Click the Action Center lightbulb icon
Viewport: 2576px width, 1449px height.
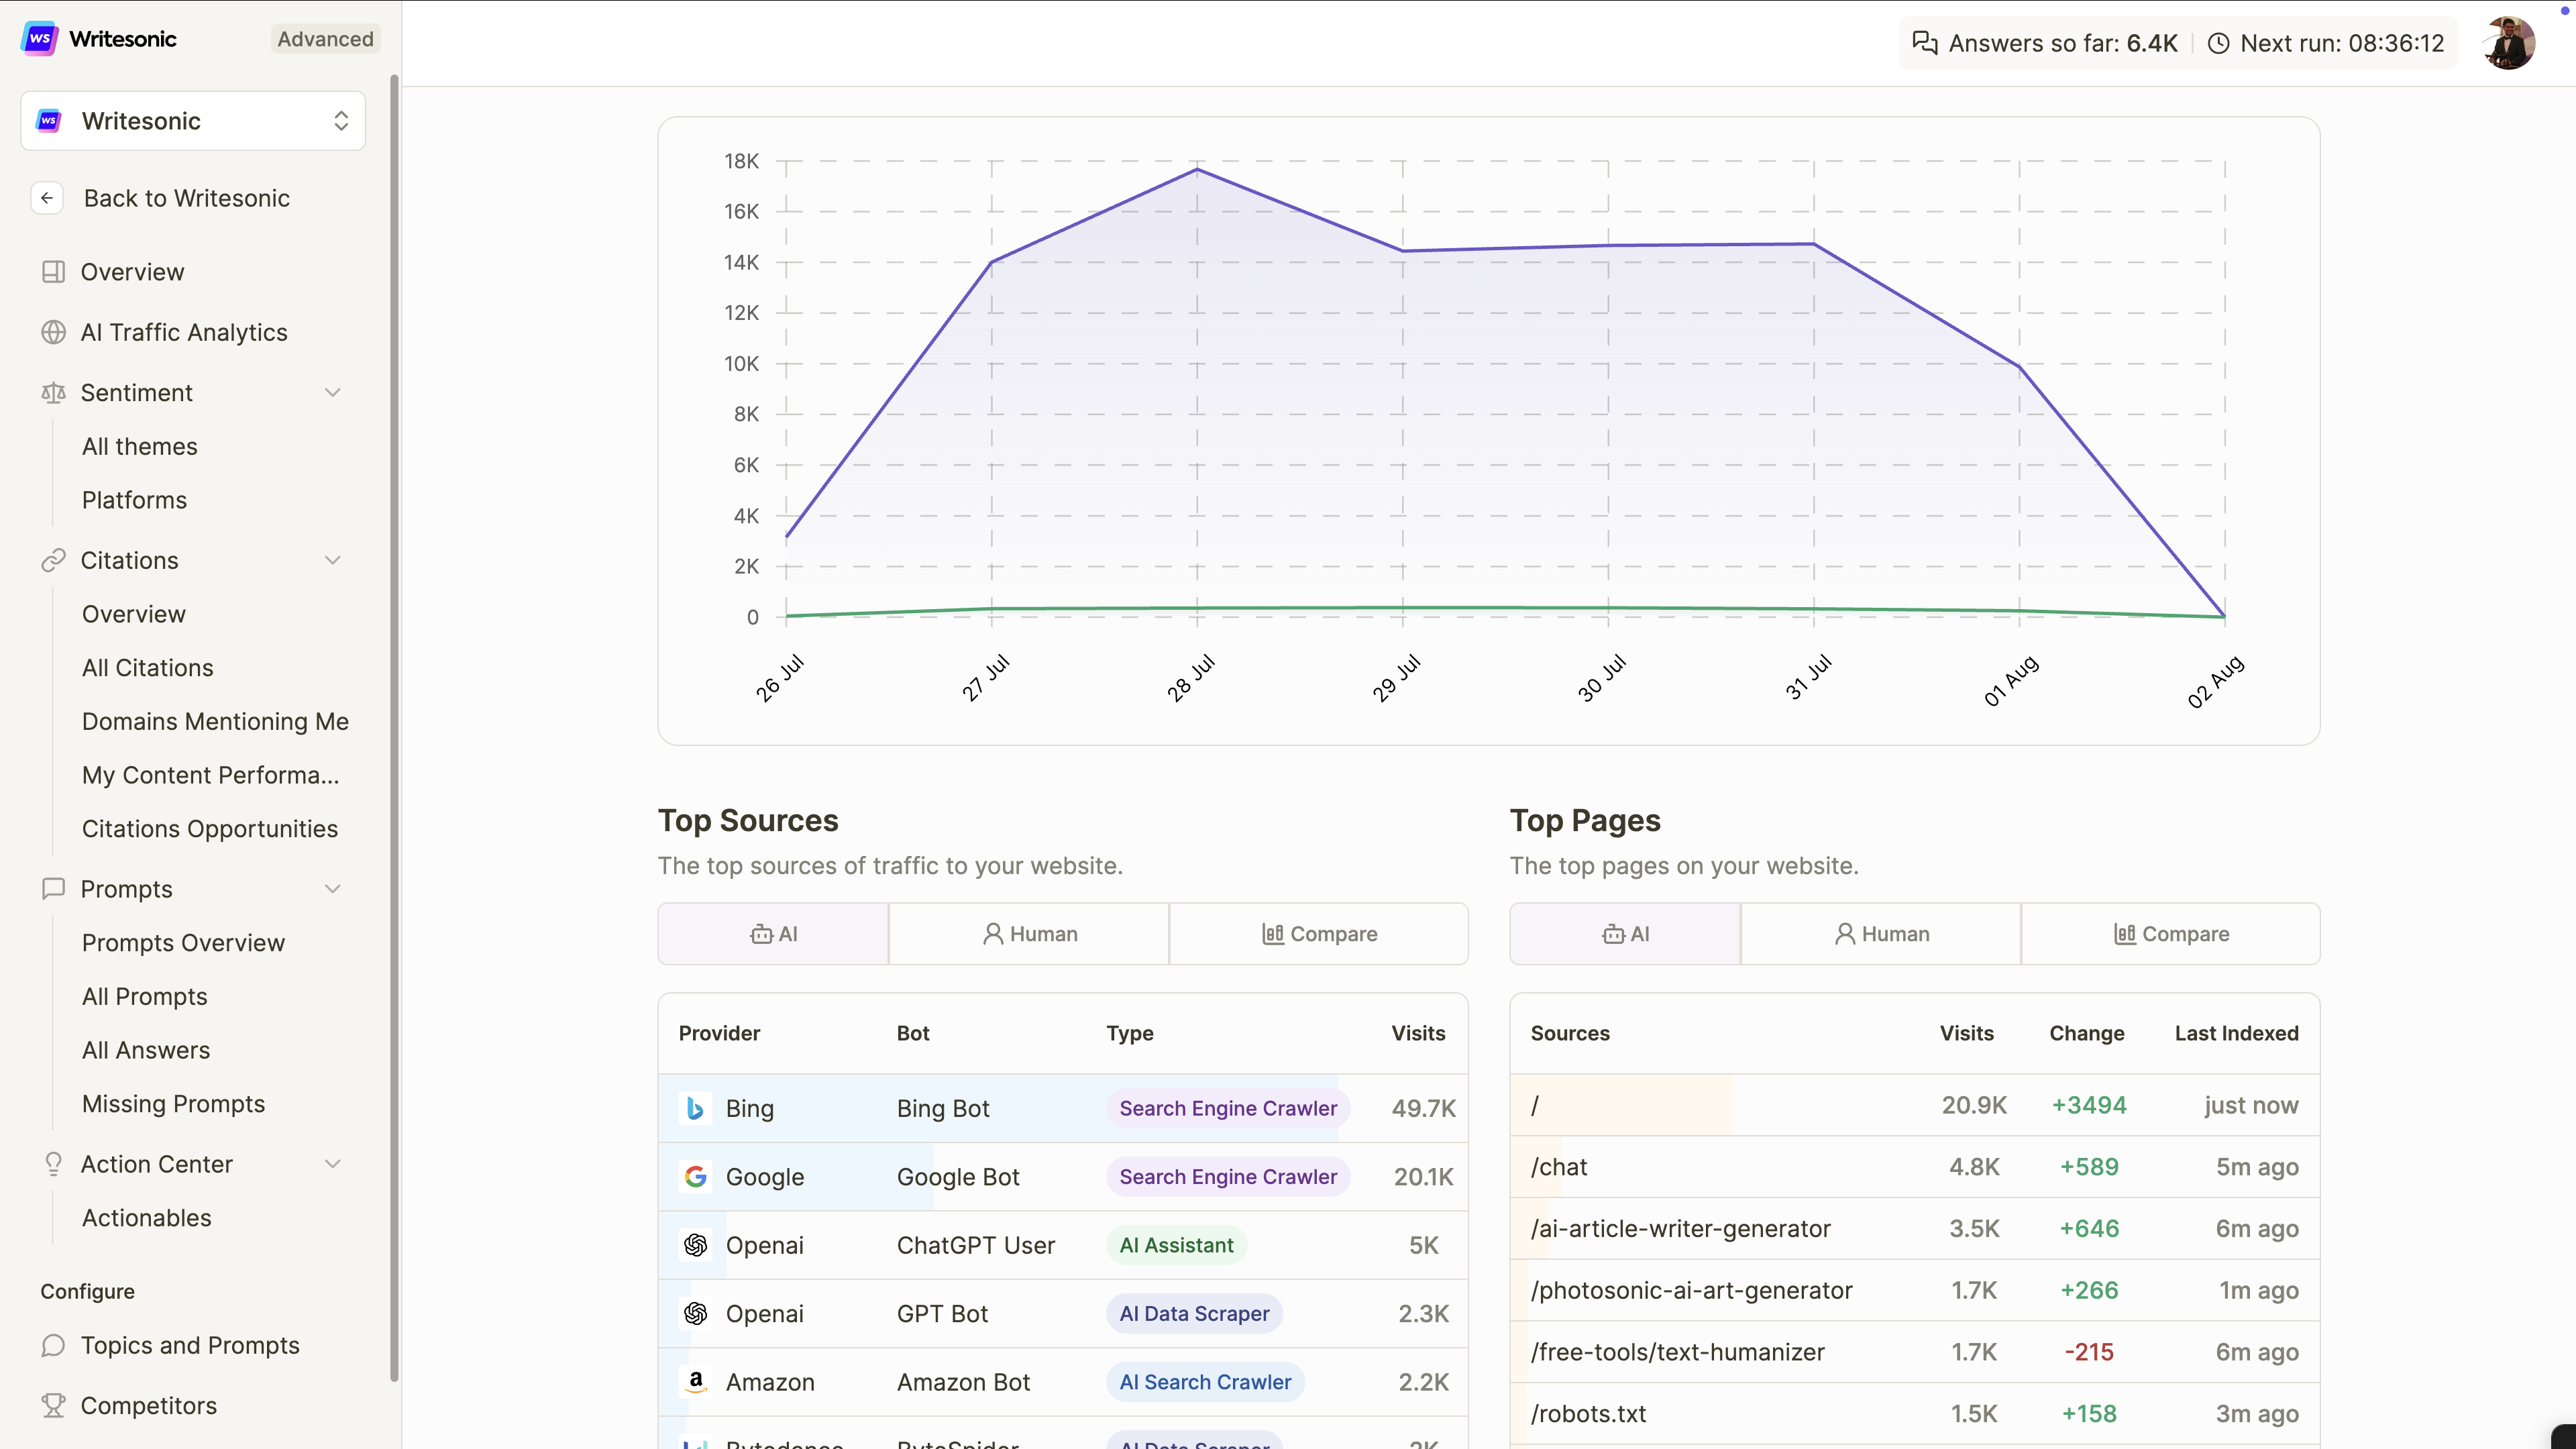[53, 1164]
